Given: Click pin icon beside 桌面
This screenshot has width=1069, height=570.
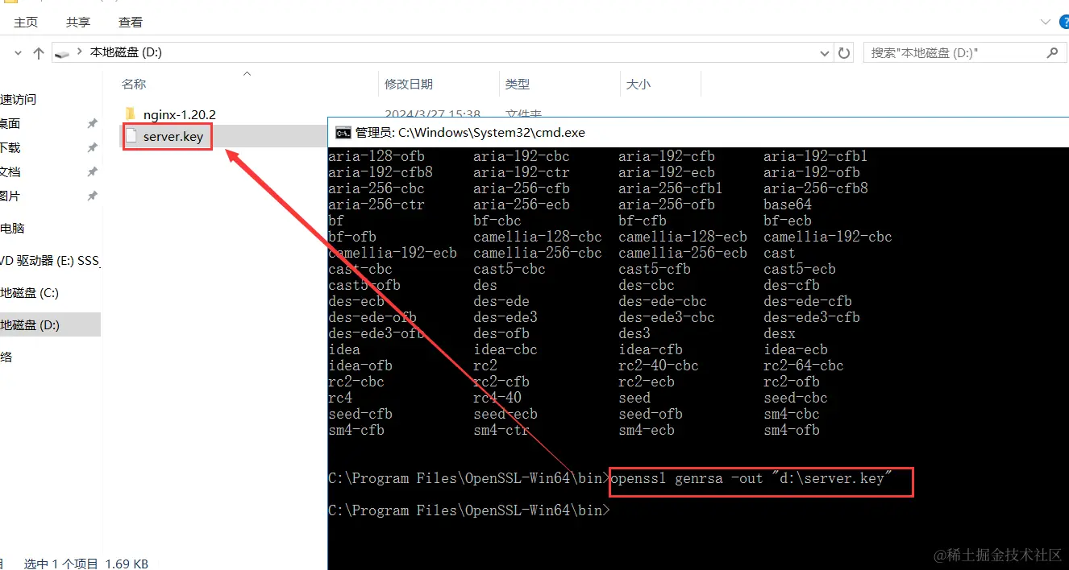Looking at the screenshot, I should 92,123.
